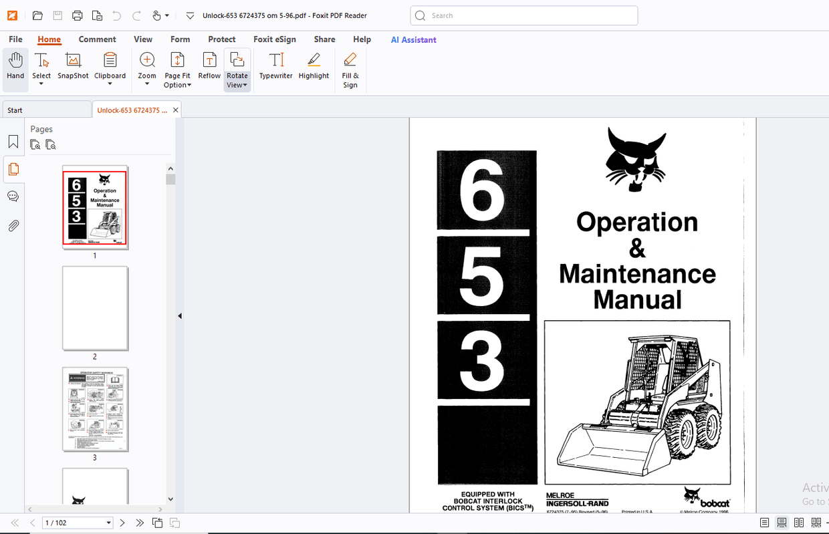Toggle the Hand tool on
The width and height of the screenshot is (829, 534).
pos(15,67)
